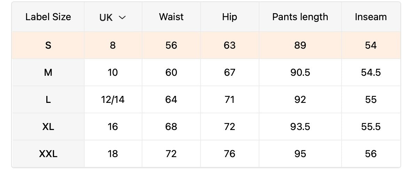Screen dimensions: 413x179
Task: Click the Inseam column header
Action: 371,17
